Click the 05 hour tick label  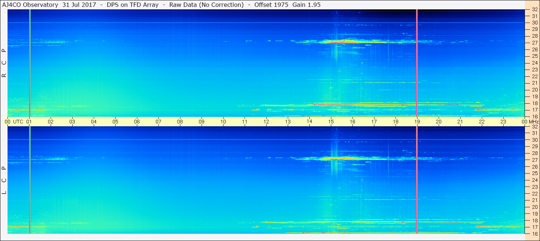point(115,122)
